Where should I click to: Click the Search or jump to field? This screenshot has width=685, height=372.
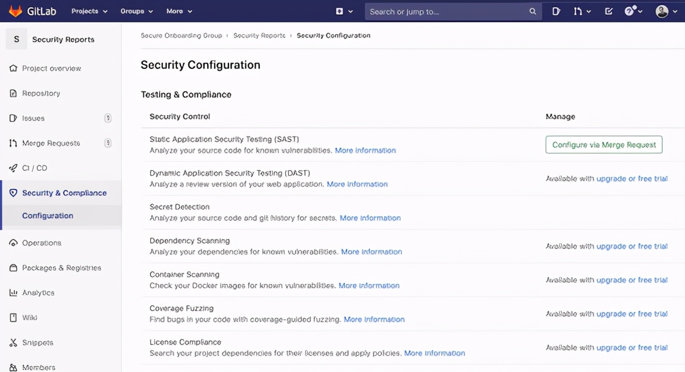coord(447,11)
